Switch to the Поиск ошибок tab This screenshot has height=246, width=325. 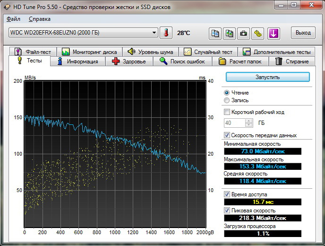182,61
